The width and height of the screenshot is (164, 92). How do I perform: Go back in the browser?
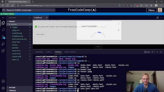pyautogui.click(x=3, y=5)
